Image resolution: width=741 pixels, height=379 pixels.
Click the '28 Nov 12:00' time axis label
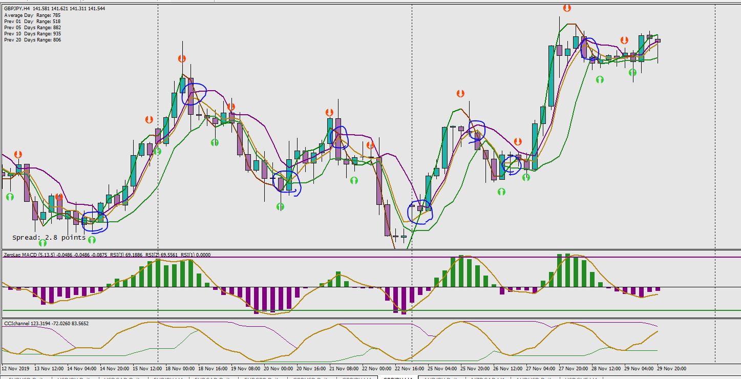[x=607, y=368]
